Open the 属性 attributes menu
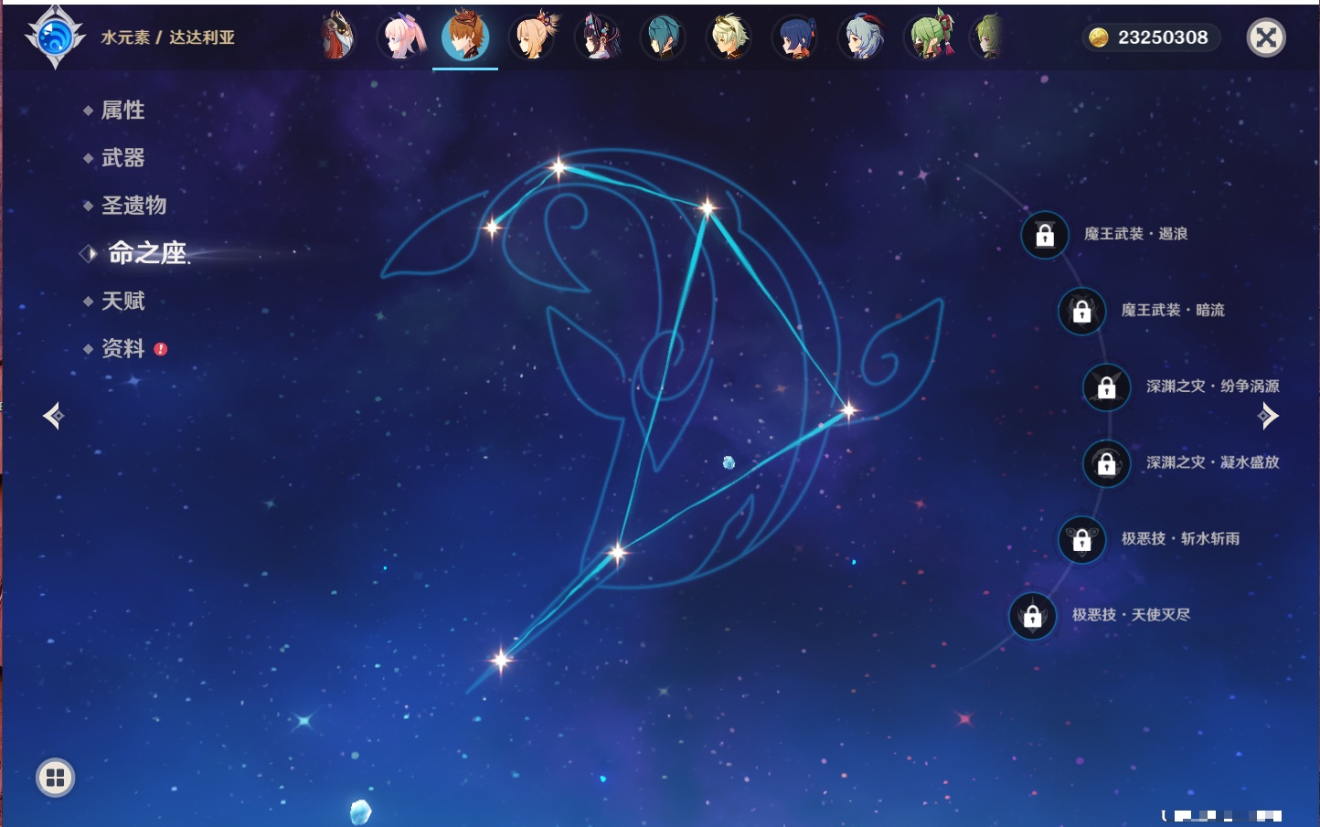Image resolution: width=1320 pixels, height=827 pixels. coord(122,111)
